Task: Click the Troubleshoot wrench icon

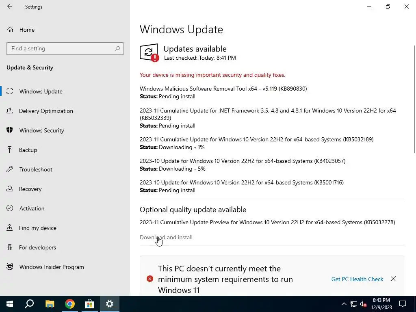Action: click(x=10, y=169)
